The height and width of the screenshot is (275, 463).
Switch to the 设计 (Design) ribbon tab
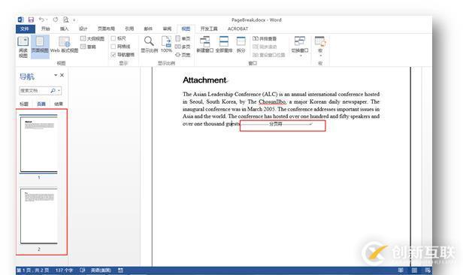click(x=83, y=29)
